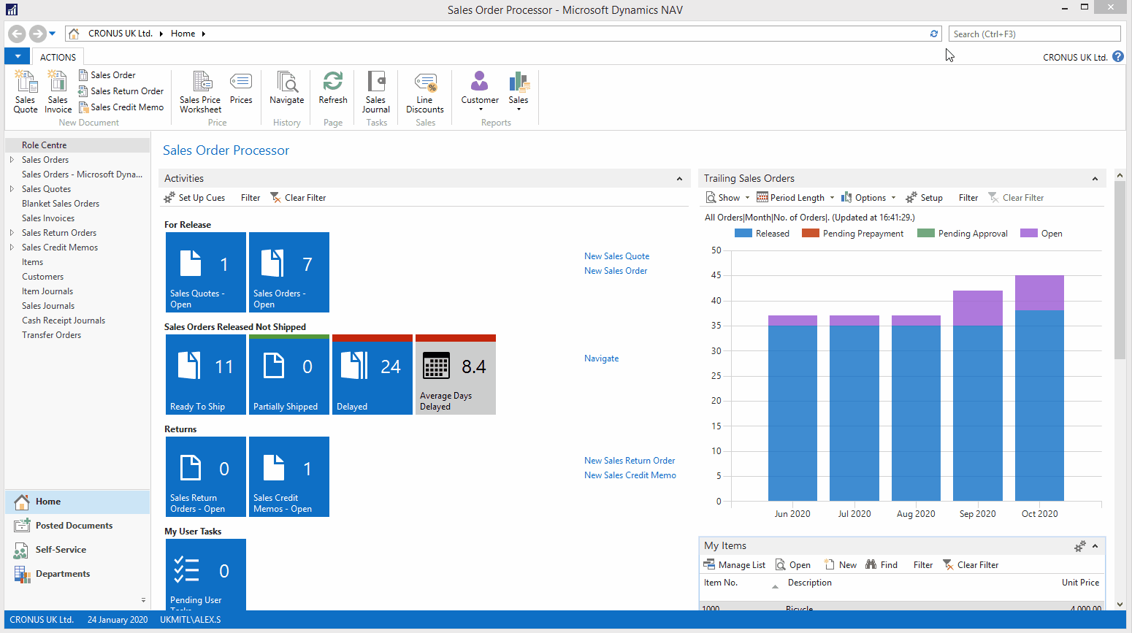Open the help question mark icon
This screenshot has width=1132, height=633.
(1118, 56)
